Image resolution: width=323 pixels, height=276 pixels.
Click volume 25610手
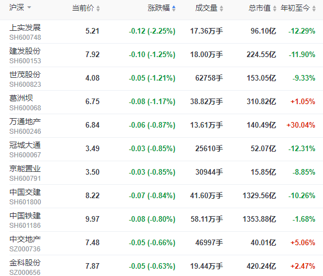209,148
